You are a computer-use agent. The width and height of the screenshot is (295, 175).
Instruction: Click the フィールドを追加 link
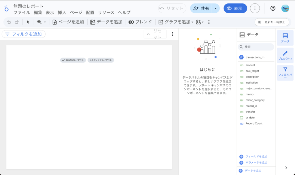pos(256,157)
